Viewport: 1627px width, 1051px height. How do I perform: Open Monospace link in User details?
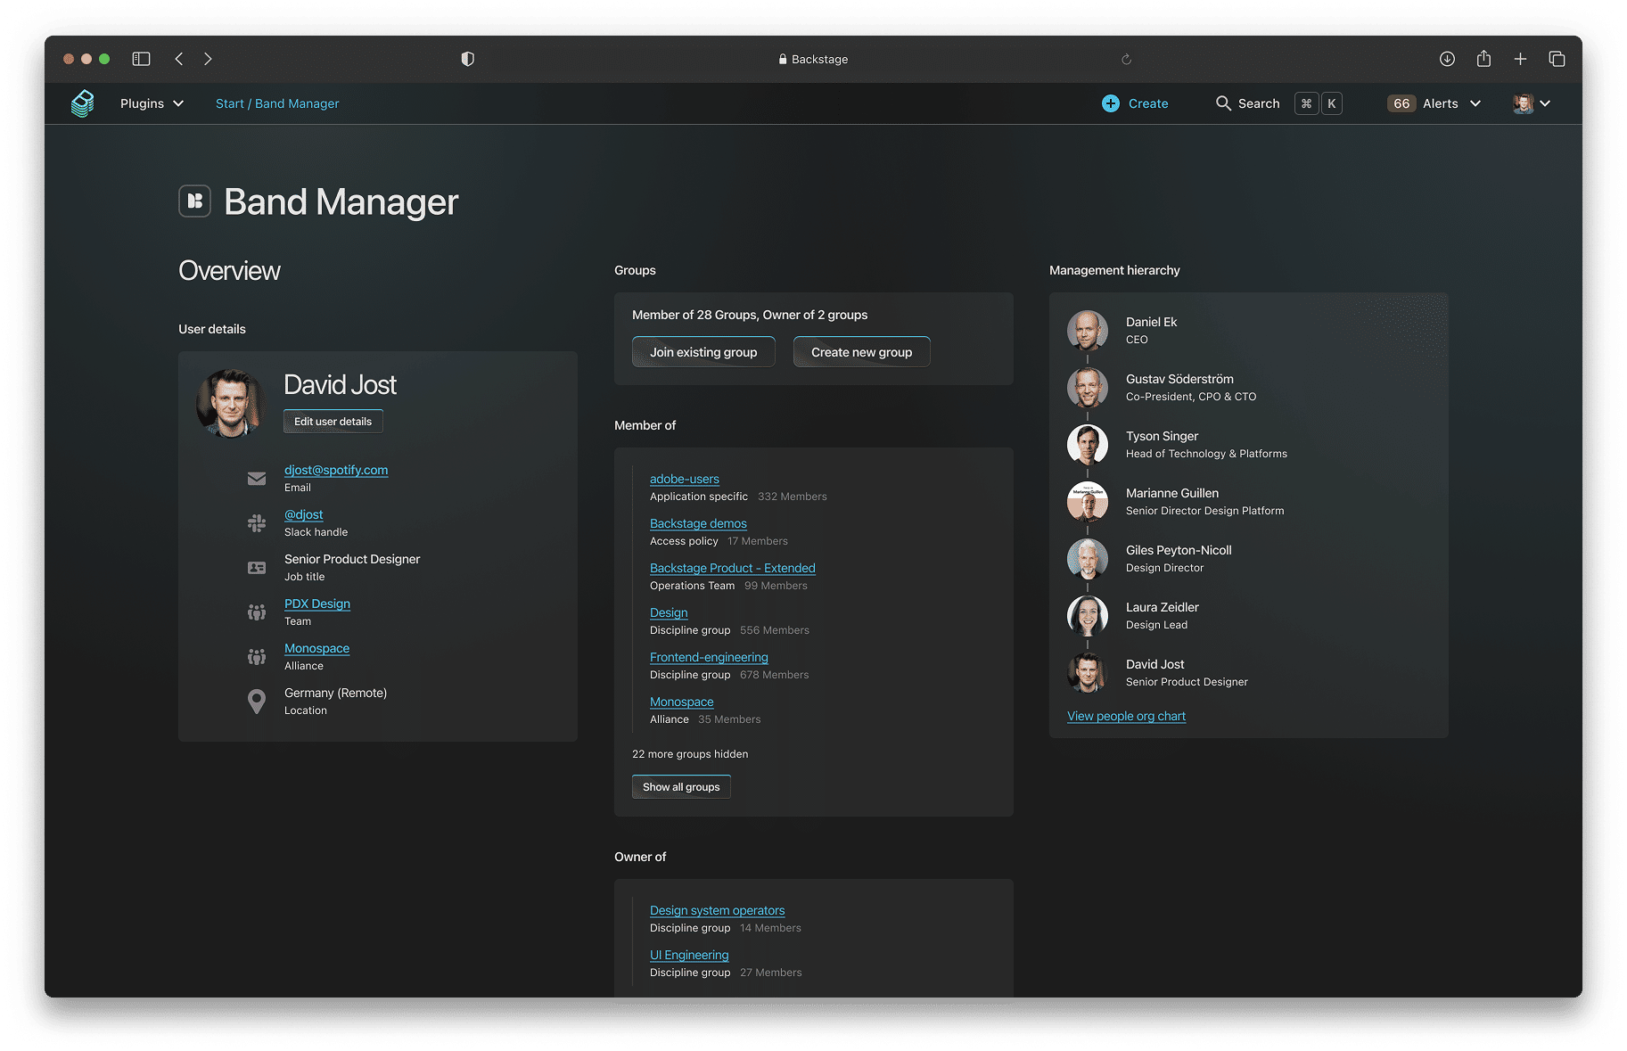(x=316, y=648)
